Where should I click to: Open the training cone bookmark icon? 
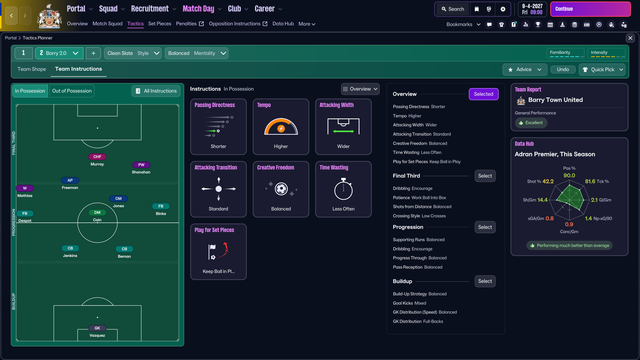[x=562, y=24]
